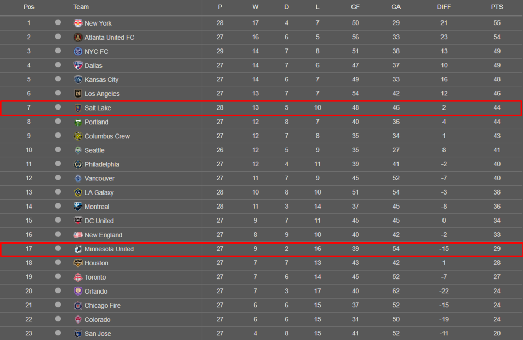
Task: Select the Dallas team crest icon
Action: click(78, 65)
